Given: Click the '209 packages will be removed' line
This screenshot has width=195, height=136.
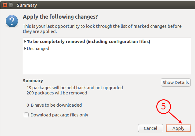Looking at the screenshot, I should click(57, 93).
